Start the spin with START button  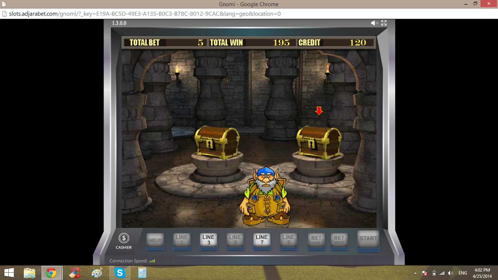[368, 240]
